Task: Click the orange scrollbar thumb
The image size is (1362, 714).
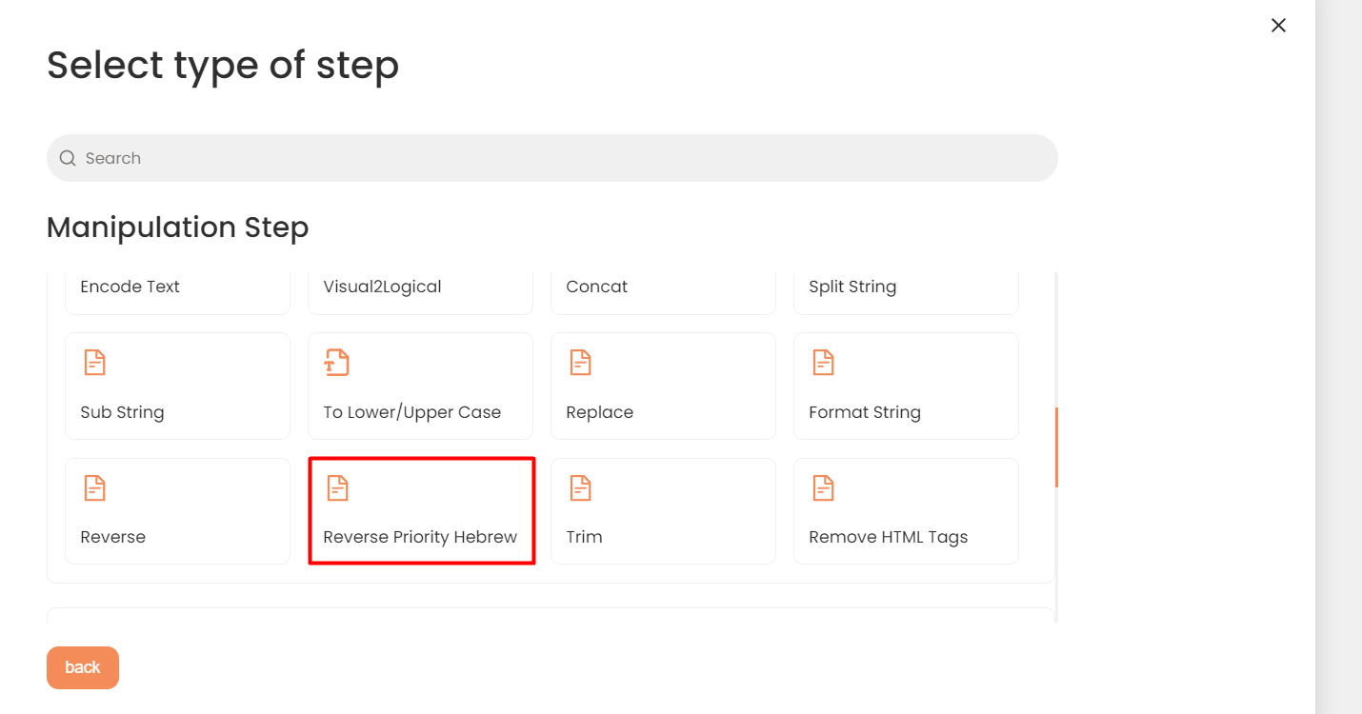Action: coord(1056,447)
